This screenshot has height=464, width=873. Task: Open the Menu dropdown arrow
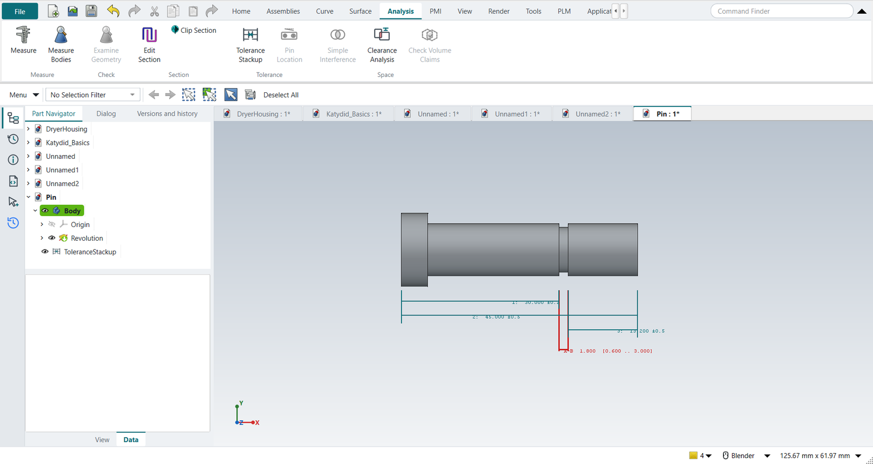pos(36,95)
